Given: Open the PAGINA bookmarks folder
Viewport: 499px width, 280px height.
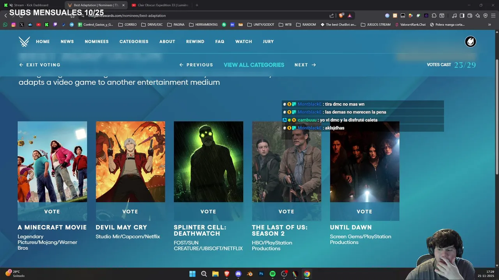Looking at the screenshot, I should pyautogui.click(x=176, y=24).
